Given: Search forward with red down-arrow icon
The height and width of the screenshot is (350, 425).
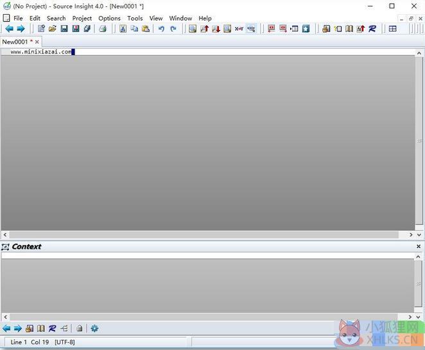Looking at the screenshot, I should [216, 28].
